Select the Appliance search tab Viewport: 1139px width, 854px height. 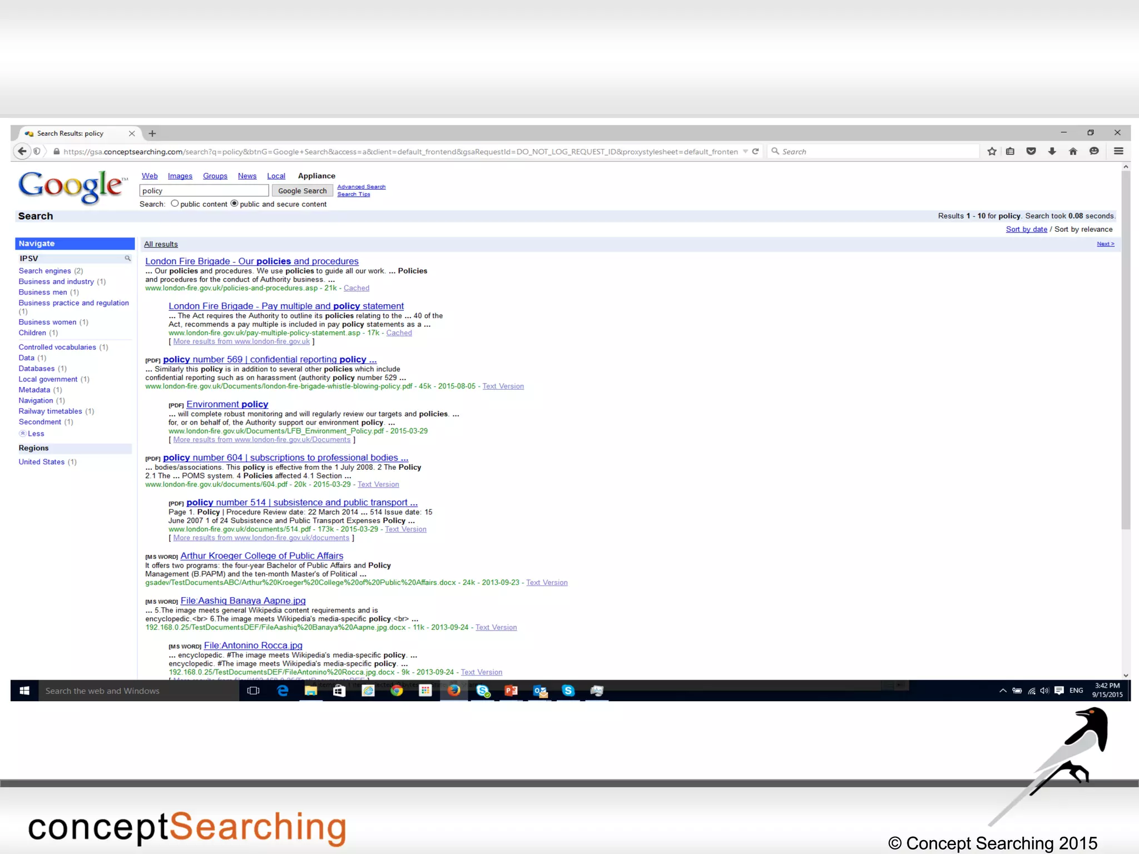click(316, 176)
